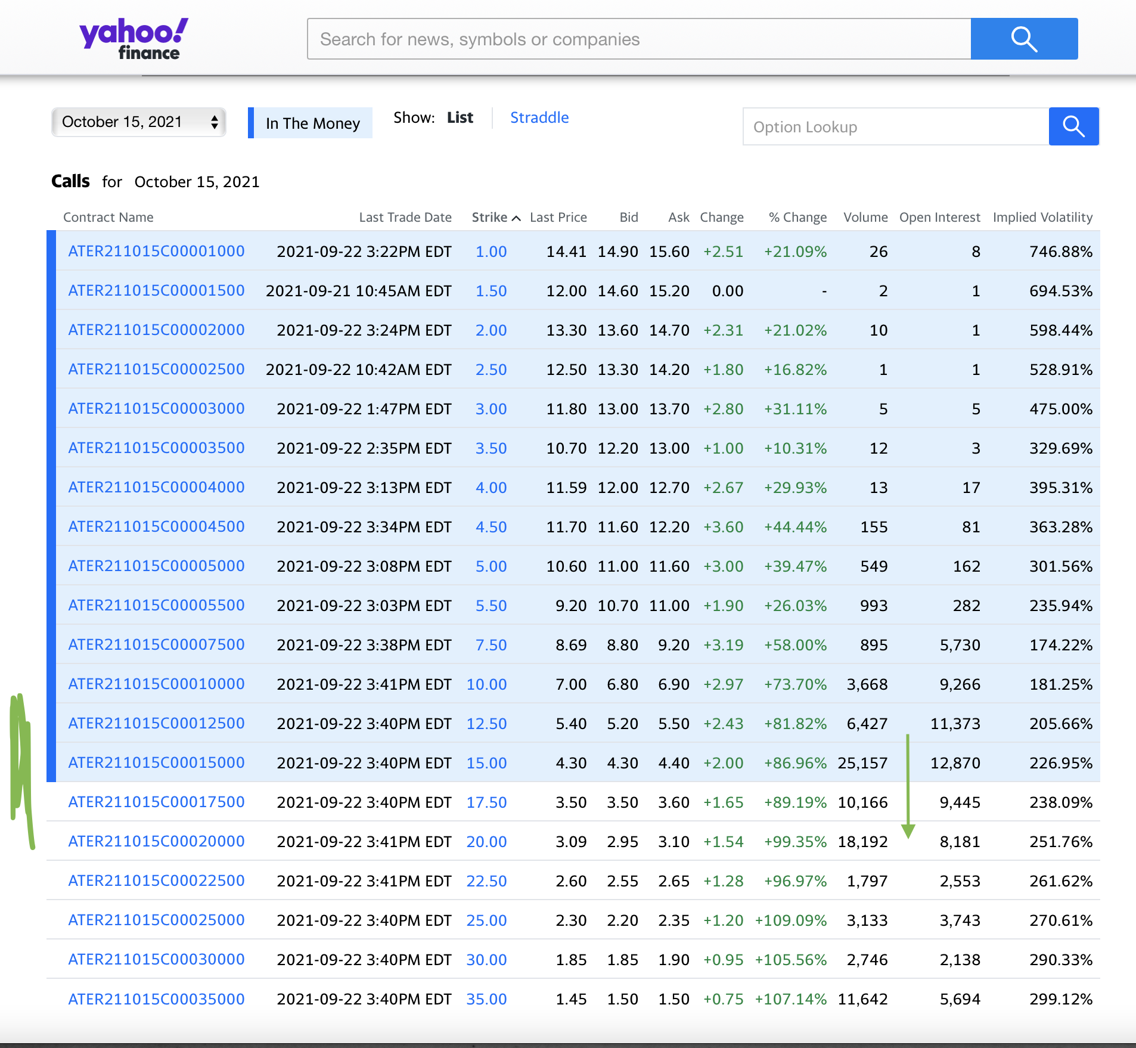The height and width of the screenshot is (1048, 1136).
Task: Open contract ATER211015C00015000
Action: (156, 762)
